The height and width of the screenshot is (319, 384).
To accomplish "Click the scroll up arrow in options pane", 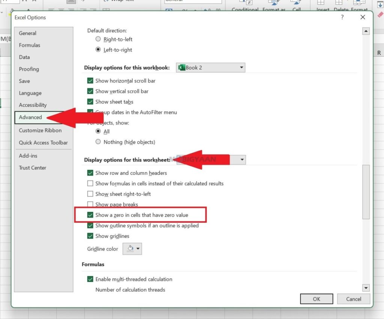I will pyautogui.click(x=366, y=31).
